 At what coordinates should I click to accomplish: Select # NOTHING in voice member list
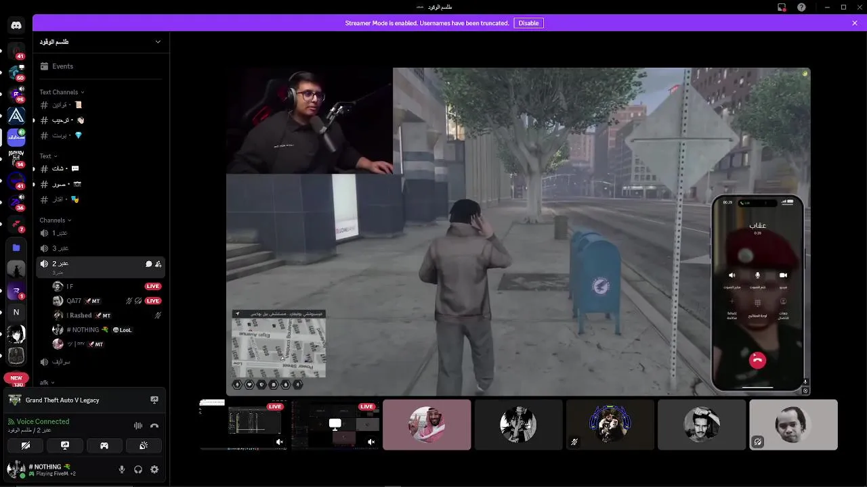(107, 330)
